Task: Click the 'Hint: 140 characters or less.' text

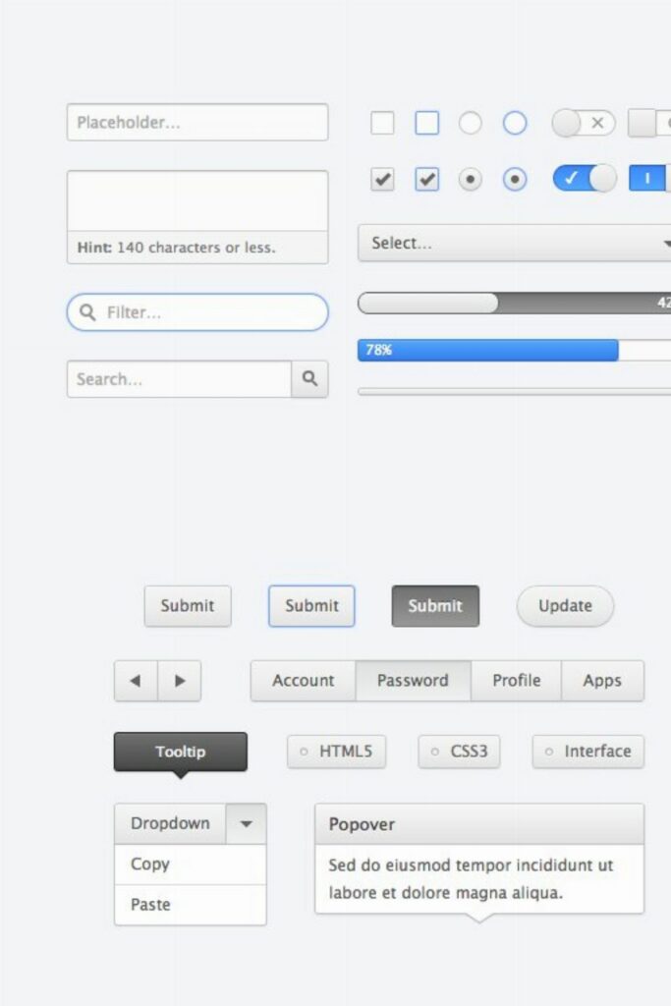Action: [177, 248]
